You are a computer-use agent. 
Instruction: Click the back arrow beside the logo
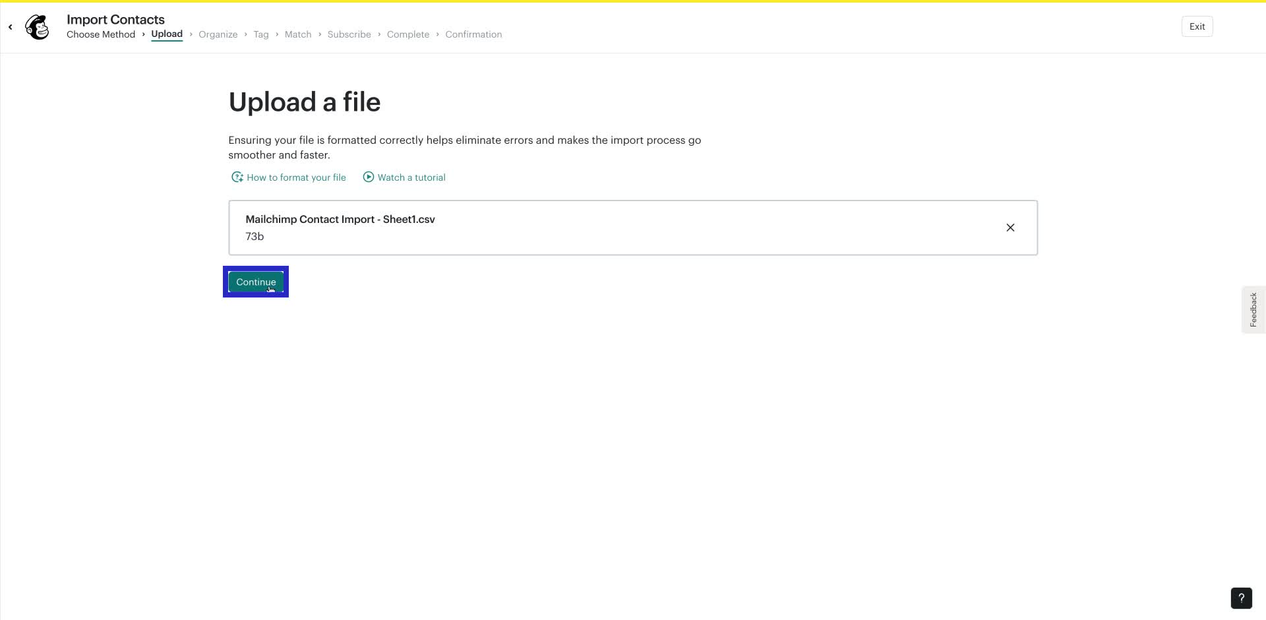click(x=11, y=26)
